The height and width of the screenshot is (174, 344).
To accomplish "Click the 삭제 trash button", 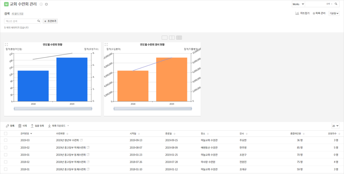I will 22,126.
